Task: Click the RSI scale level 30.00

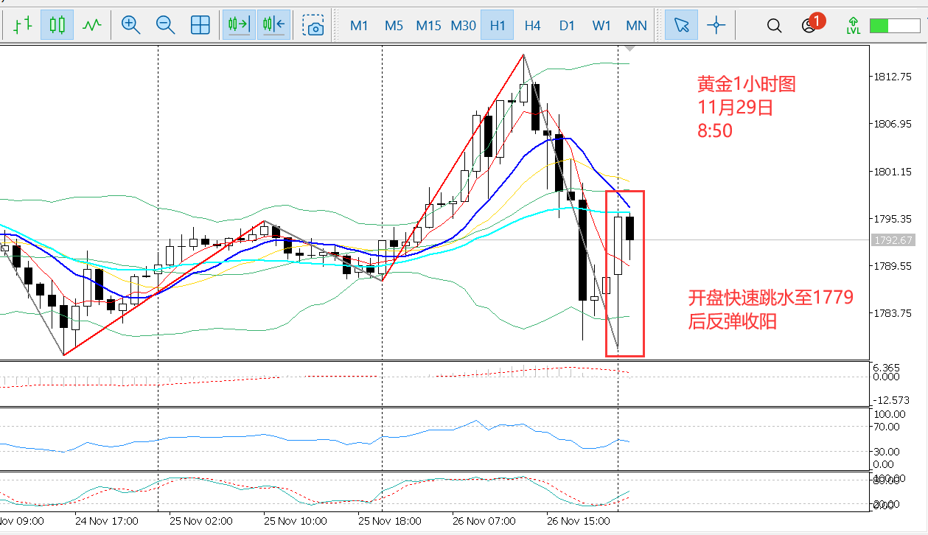Action: click(885, 451)
